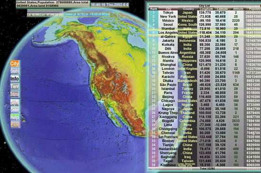The height and width of the screenshot is (173, 261).
Task: Select the Los Angeles row
Action: click(x=205, y=32)
